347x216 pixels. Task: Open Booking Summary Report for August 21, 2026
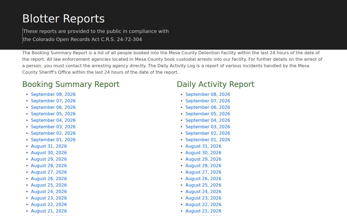click(x=49, y=211)
